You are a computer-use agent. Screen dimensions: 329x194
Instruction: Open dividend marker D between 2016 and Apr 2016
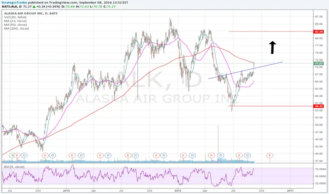coord(192,156)
